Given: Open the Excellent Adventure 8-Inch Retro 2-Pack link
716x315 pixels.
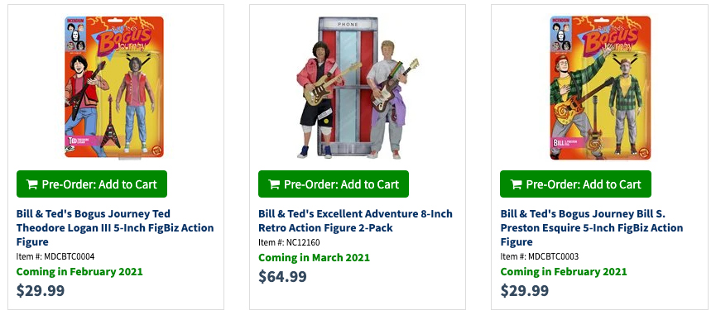Looking at the screenshot, I should pos(355,221).
